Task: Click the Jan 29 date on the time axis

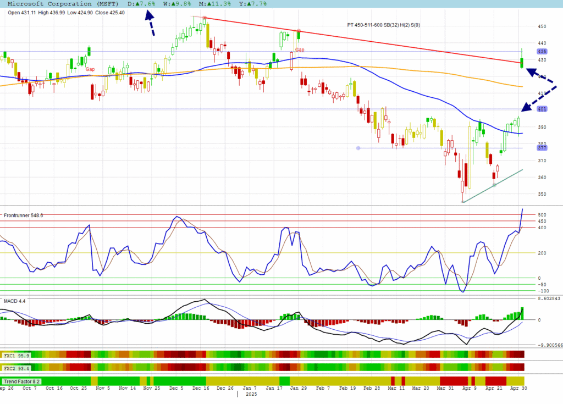Action: [x=299, y=388]
